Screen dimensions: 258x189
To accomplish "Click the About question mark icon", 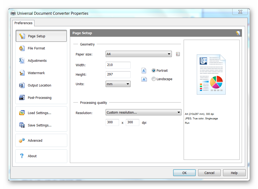I will tap(22, 156).
